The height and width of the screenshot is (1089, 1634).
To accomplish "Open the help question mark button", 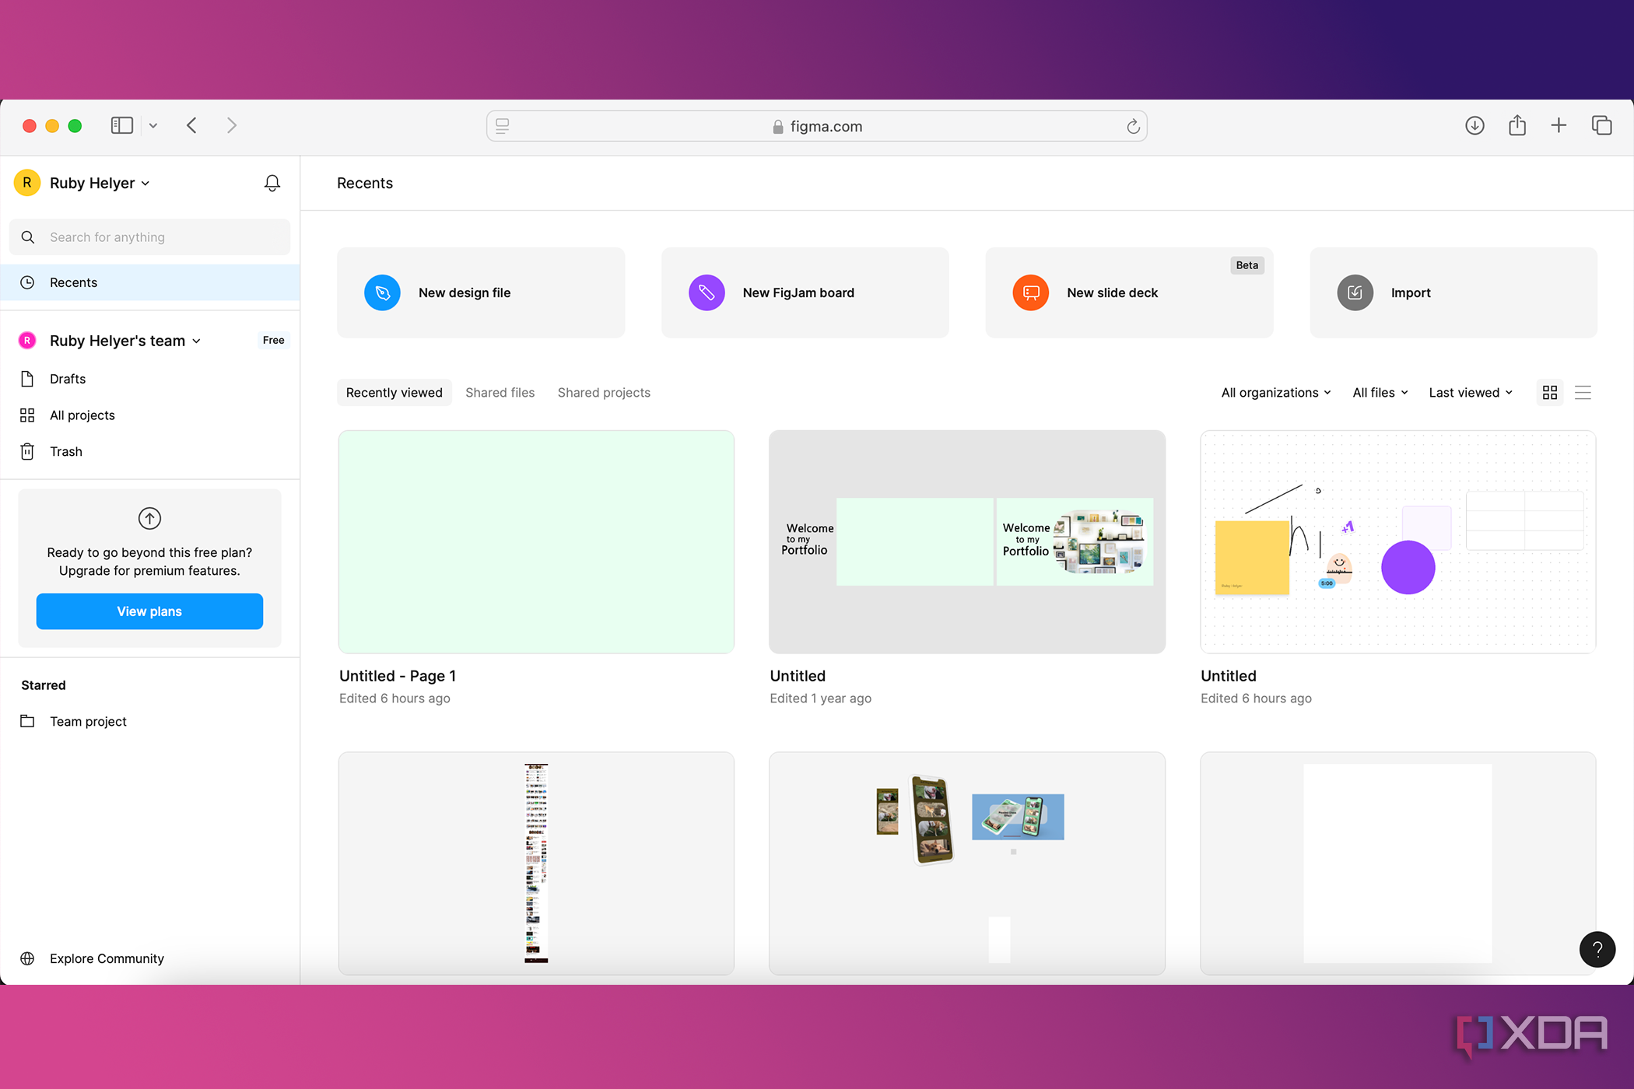I will (1597, 949).
